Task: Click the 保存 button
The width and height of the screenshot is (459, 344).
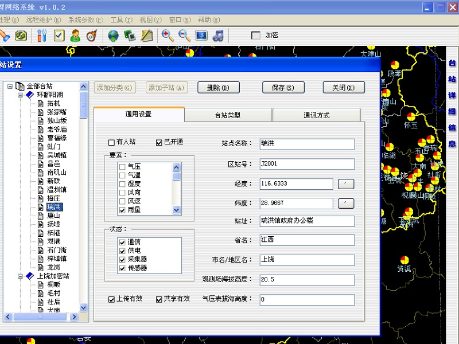Action: 283,88
